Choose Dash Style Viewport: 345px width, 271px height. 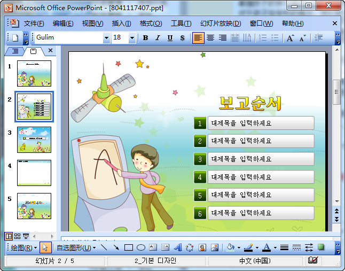[x=296, y=247]
